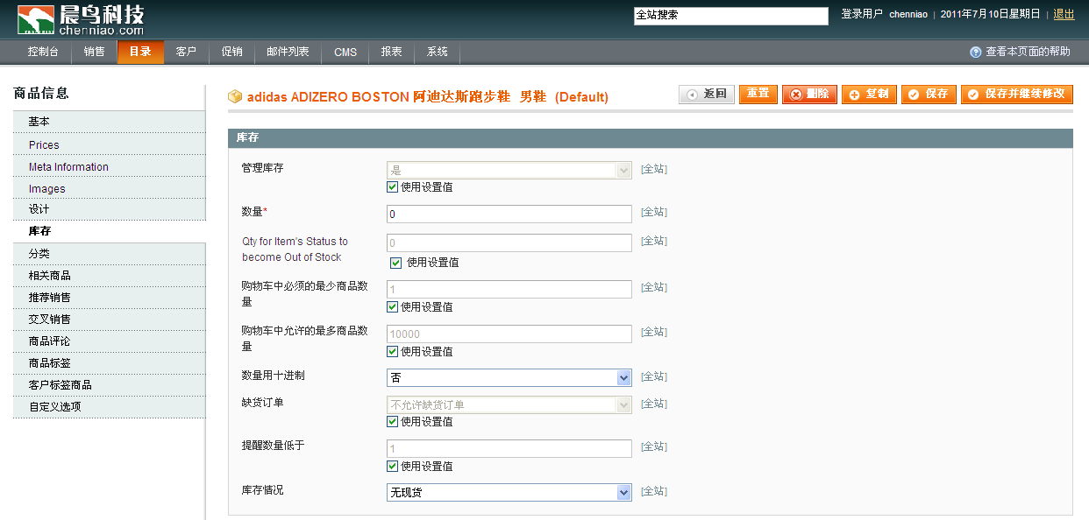The image size is (1089, 520).
Task: Open the 库存情况 dropdown
Action: point(509,493)
